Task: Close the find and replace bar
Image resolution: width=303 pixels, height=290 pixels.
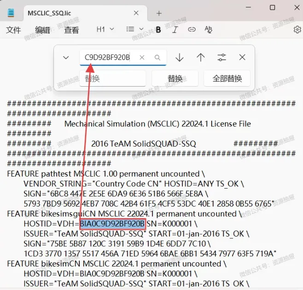Action: pyautogui.click(x=242, y=57)
